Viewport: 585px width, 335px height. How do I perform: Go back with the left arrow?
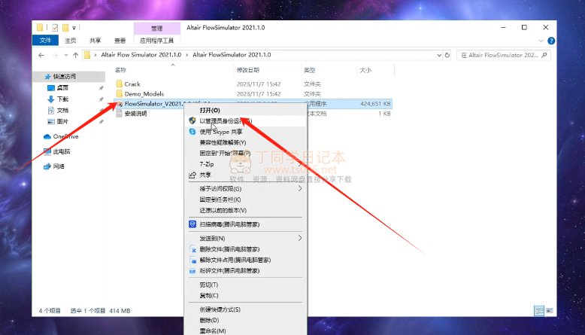pos(41,55)
